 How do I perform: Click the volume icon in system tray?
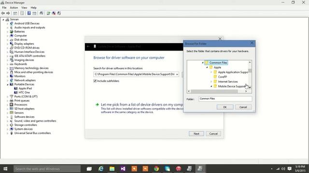[x=283, y=169]
